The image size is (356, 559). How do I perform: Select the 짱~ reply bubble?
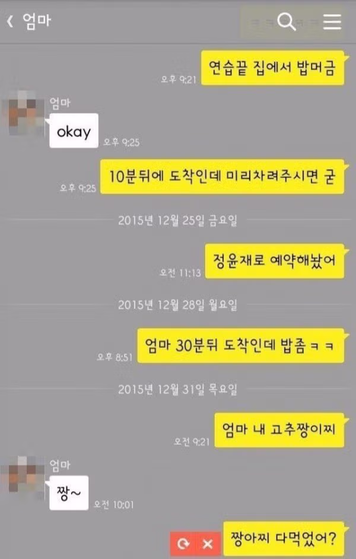click(x=69, y=493)
